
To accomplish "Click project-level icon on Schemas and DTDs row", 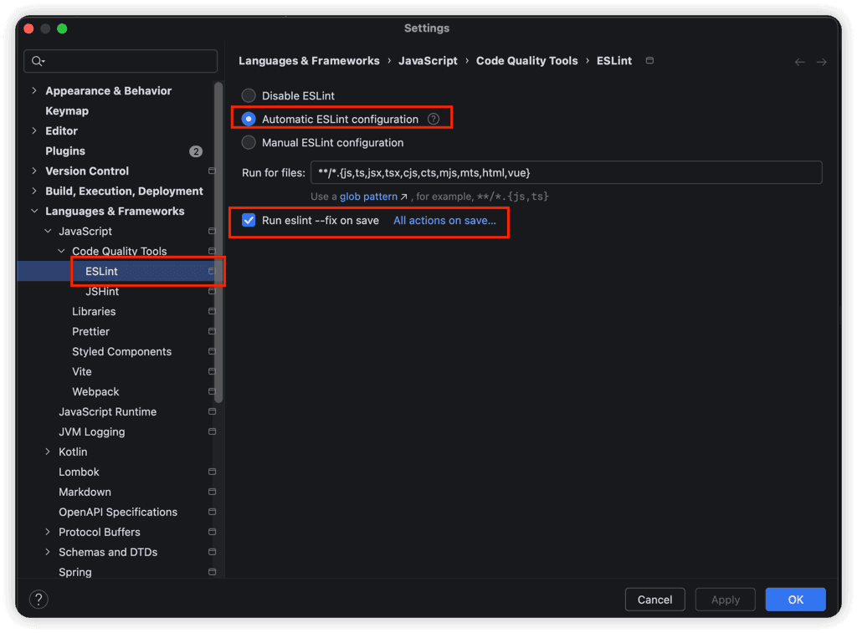I will (212, 552).
